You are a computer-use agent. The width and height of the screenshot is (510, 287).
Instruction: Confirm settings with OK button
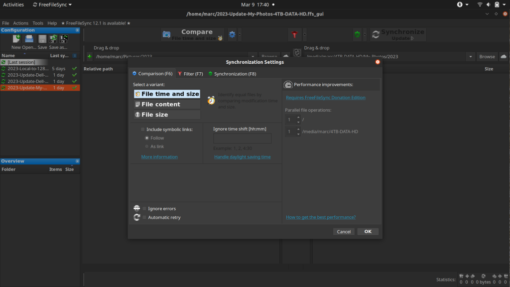[x=368, y=232]
